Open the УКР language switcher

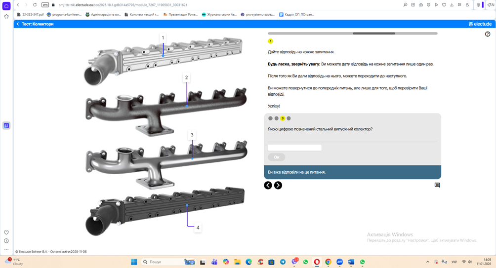(454, 262)
